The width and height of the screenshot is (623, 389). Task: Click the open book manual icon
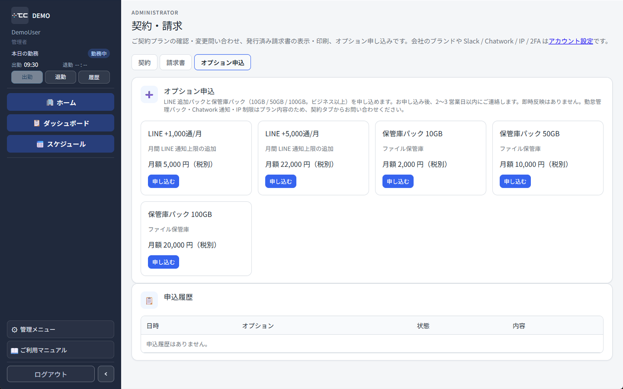[15, 350]
